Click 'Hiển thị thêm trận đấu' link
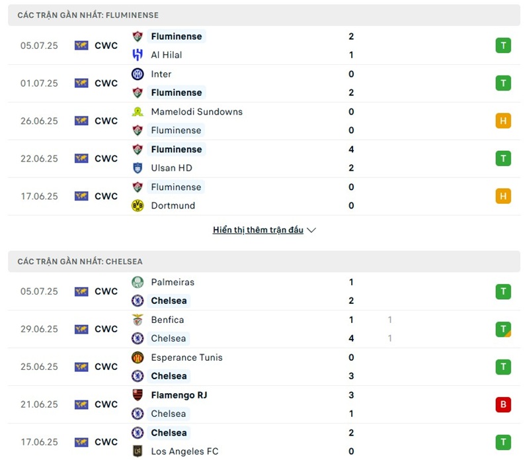The height and width of the screenshot is (460, 529). click(258, 230)
